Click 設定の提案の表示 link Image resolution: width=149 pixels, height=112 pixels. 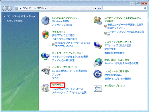113,75
